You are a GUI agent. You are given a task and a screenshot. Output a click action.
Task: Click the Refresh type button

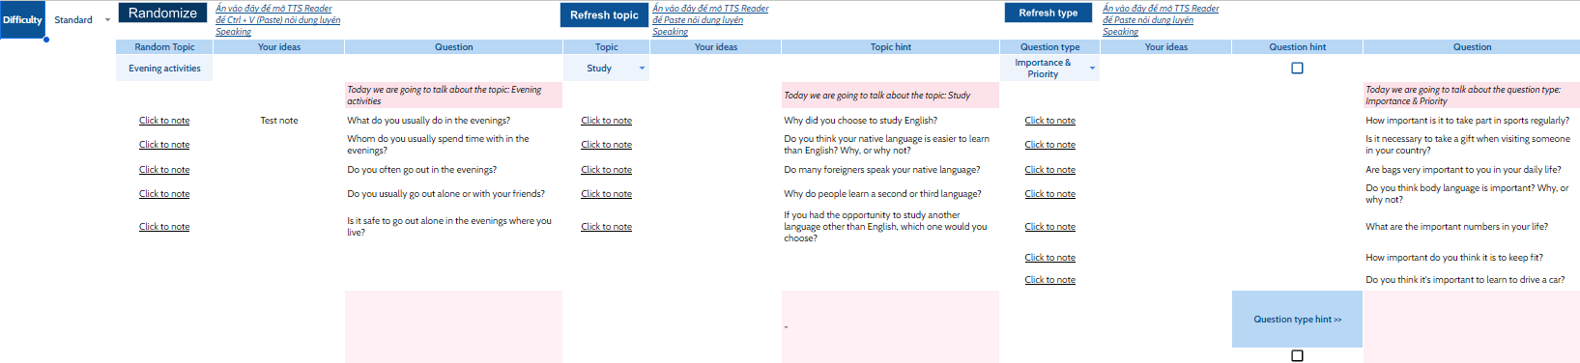click(1049, 13)
